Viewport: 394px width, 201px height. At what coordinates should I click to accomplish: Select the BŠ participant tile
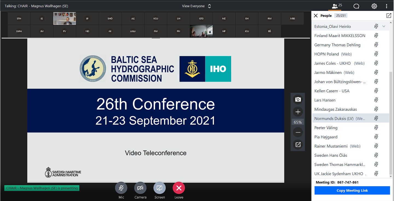coord(270,31)
